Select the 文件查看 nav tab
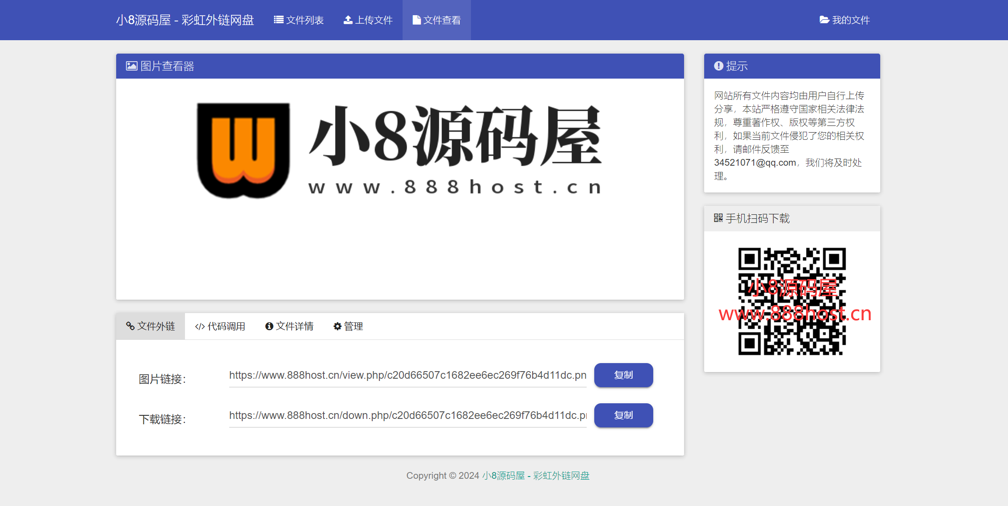 [x=437, y=20]
